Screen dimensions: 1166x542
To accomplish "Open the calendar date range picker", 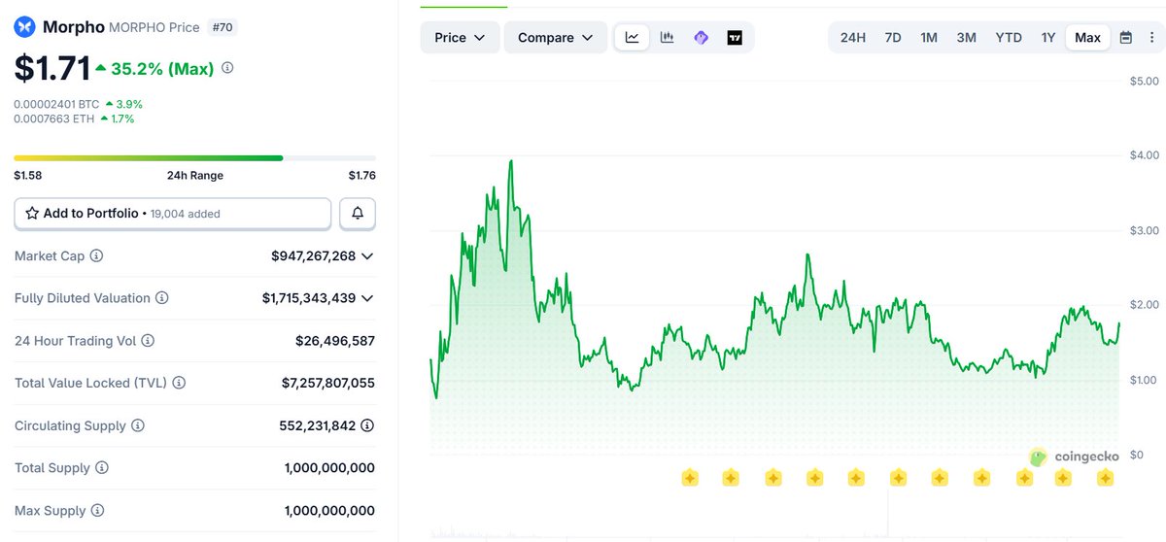I will tap(1125, 38).
